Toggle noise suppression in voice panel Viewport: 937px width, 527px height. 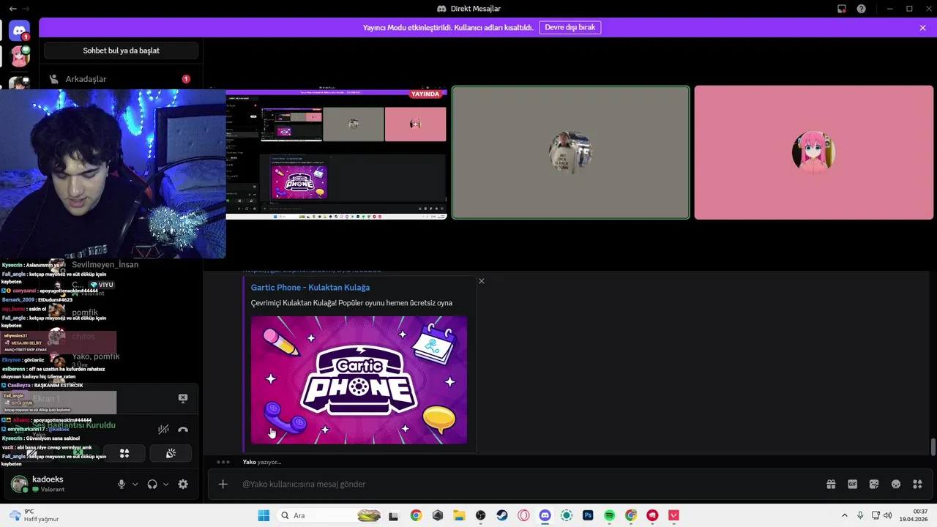(163, 430)
